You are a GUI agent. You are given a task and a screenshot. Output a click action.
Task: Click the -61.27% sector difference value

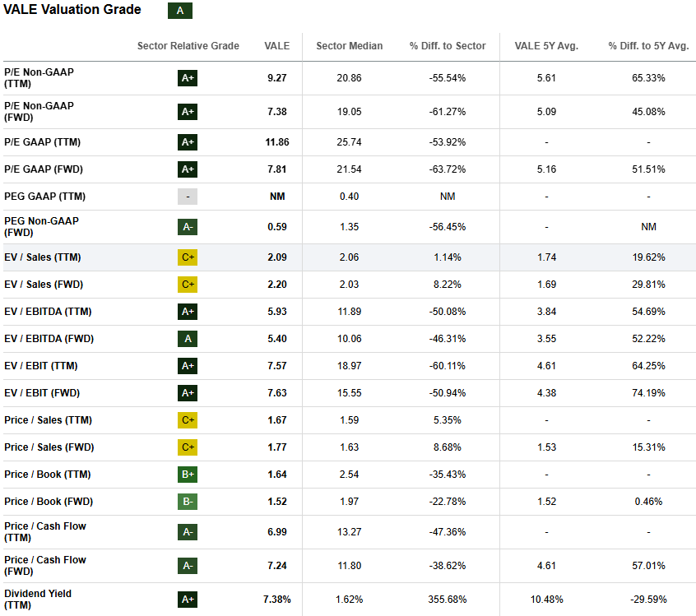(x=448, y=112)
